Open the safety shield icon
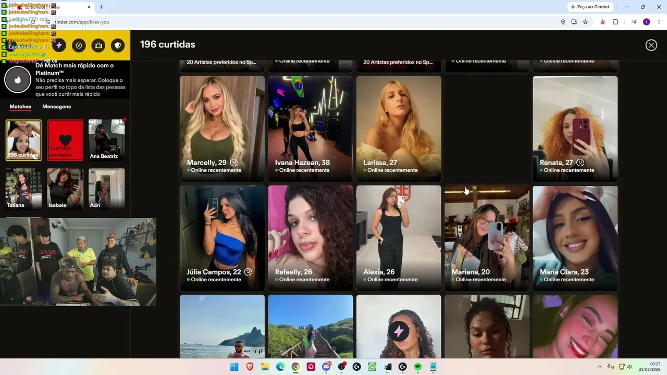Viewport: 667px width, 375px height. [x=118, y=45]
